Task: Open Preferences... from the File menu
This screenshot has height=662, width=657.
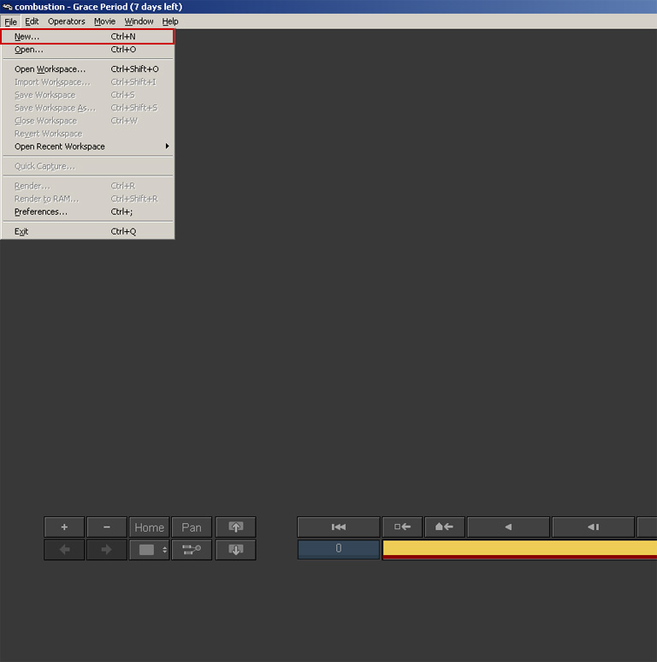Action: click(88, 212)
